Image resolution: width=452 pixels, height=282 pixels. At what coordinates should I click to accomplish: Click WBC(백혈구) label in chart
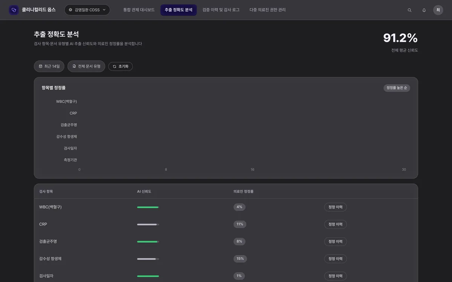click(66, 102)
